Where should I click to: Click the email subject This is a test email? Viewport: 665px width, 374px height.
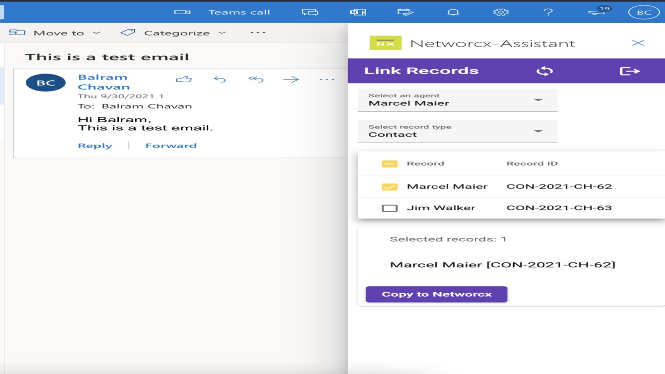tap(107, 57)
